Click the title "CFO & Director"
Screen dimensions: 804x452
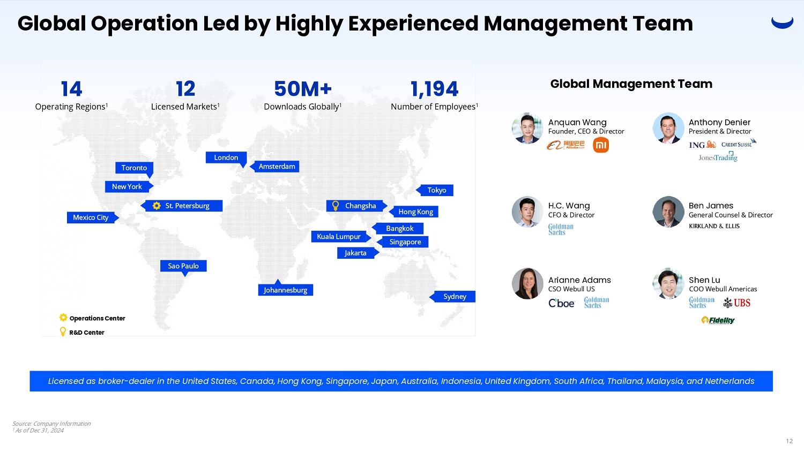(571, 215)
